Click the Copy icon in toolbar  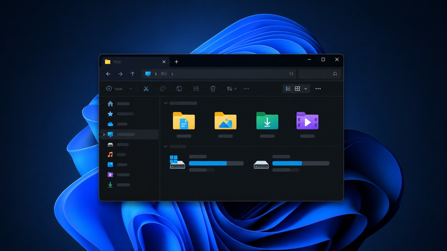(162, 89)
